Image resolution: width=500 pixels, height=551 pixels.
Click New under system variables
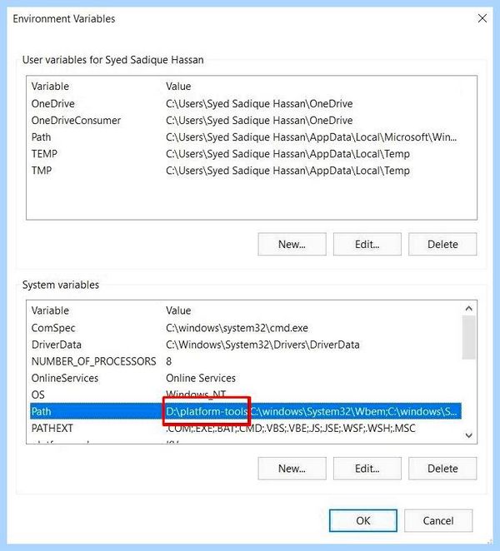[x=292, y=468]
